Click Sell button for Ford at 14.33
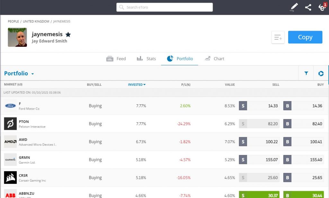This screenshot has width=329, height=198. 259,106
